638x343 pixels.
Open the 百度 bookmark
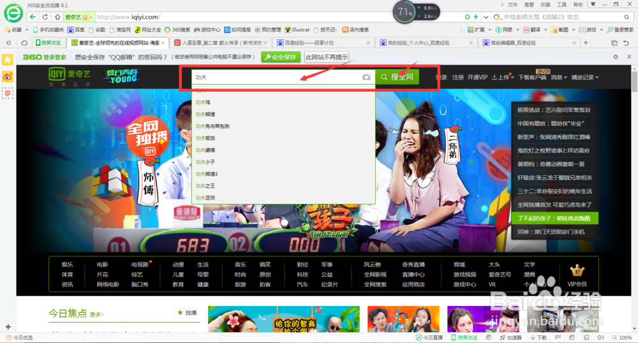[76, 30]
